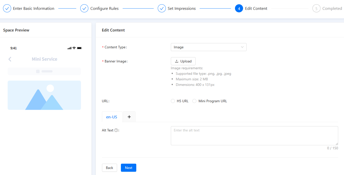Click the Banner Image field label
Screen dimensions: 344x175
click(116, 61)
